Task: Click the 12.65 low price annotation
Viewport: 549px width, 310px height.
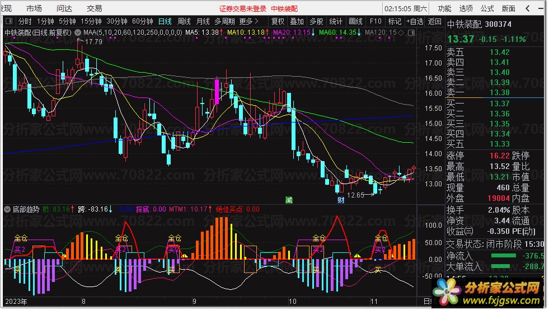Action: (x=356, y=195)
